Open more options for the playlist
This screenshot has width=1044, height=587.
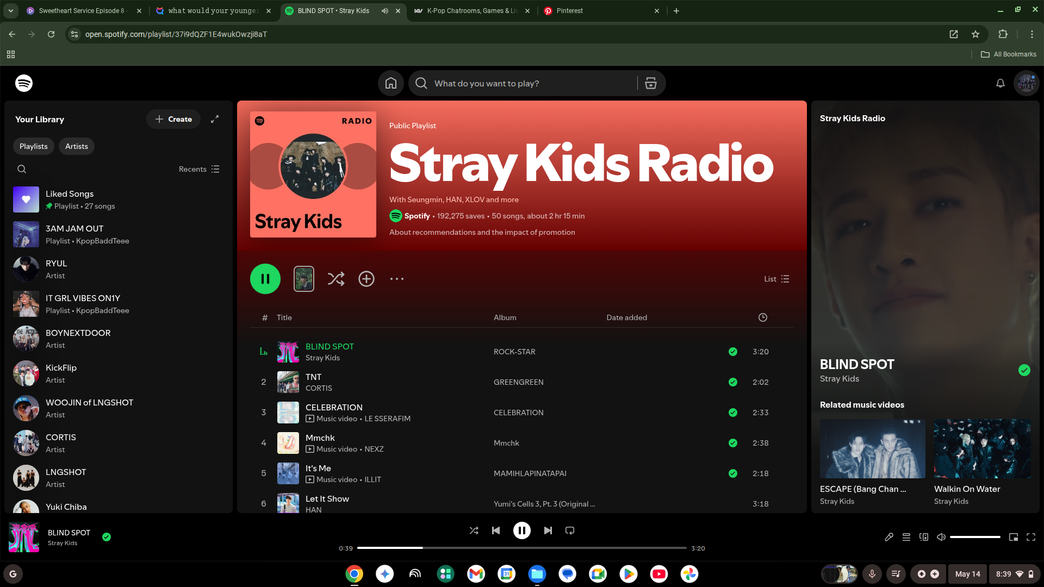pyautogui.click(x=397, y=279)
